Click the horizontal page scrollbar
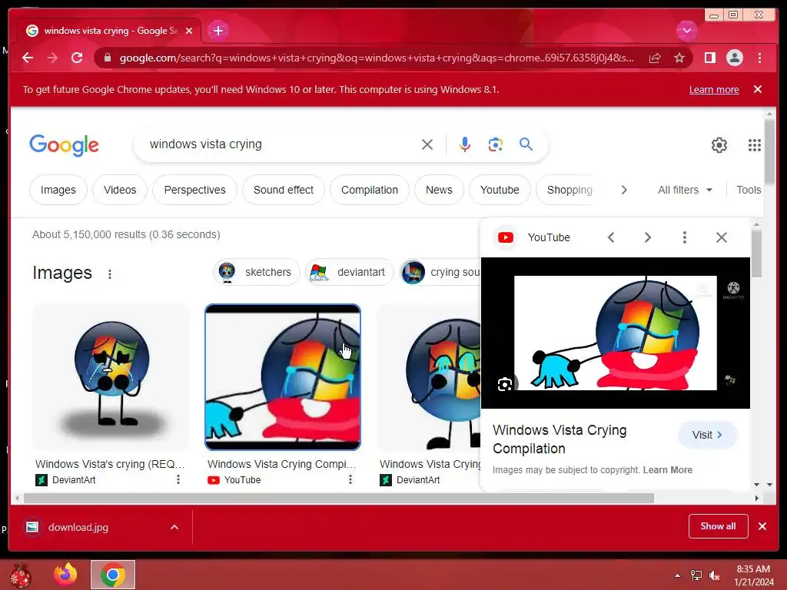 (x=339, y=498)
